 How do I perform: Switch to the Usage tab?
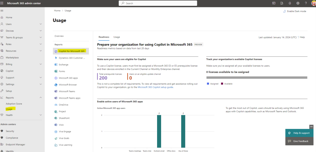pos(117,37)
